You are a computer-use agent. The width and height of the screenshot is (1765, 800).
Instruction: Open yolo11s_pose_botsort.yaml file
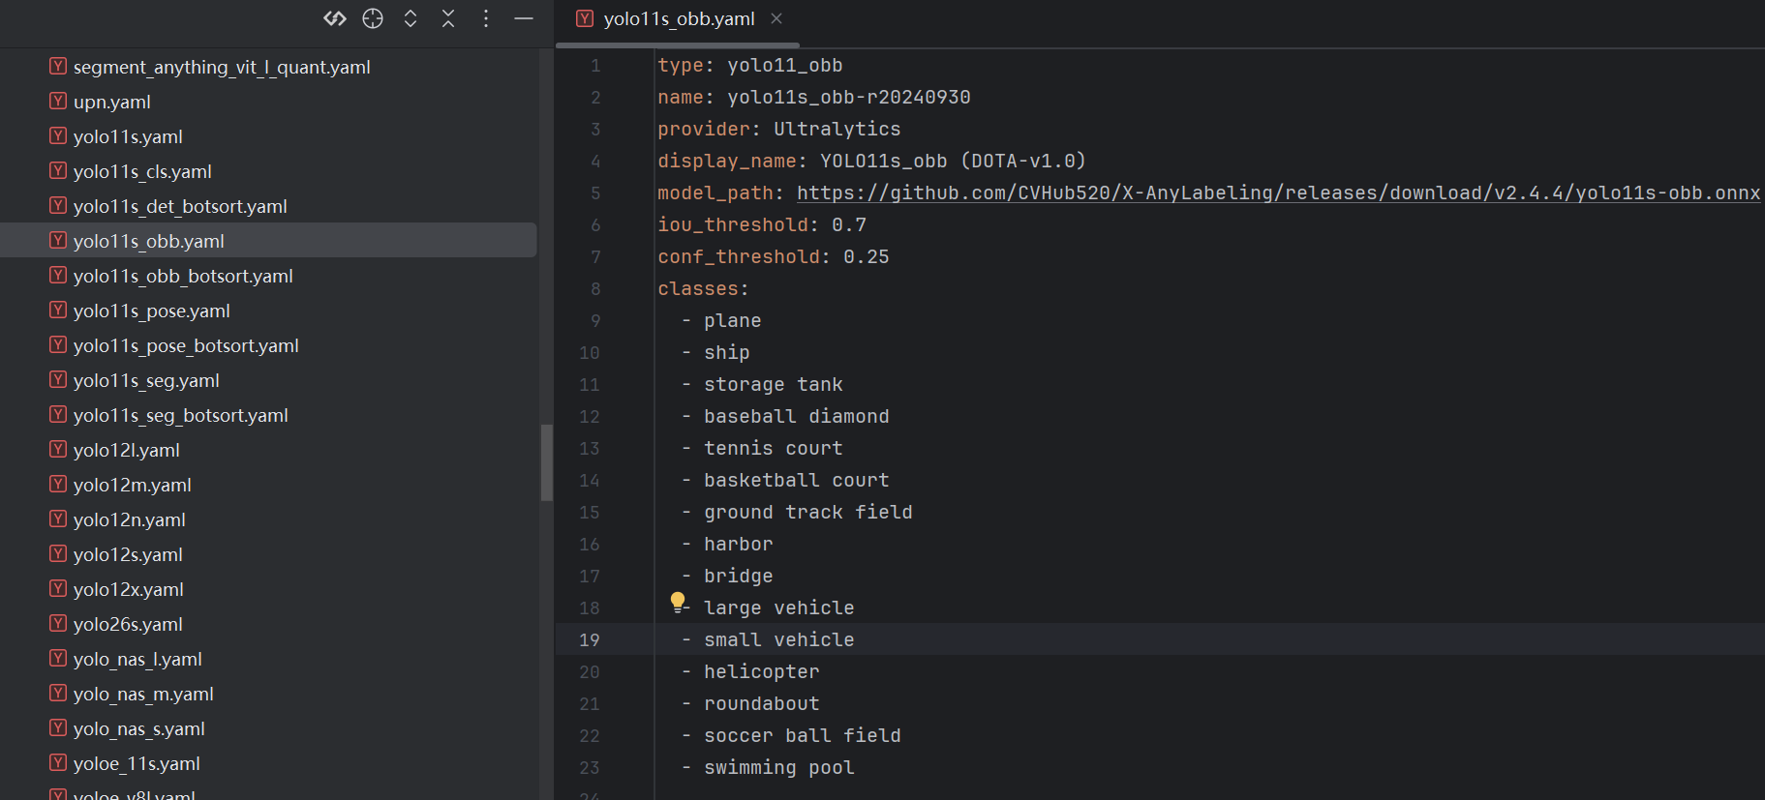click(186, 345)
